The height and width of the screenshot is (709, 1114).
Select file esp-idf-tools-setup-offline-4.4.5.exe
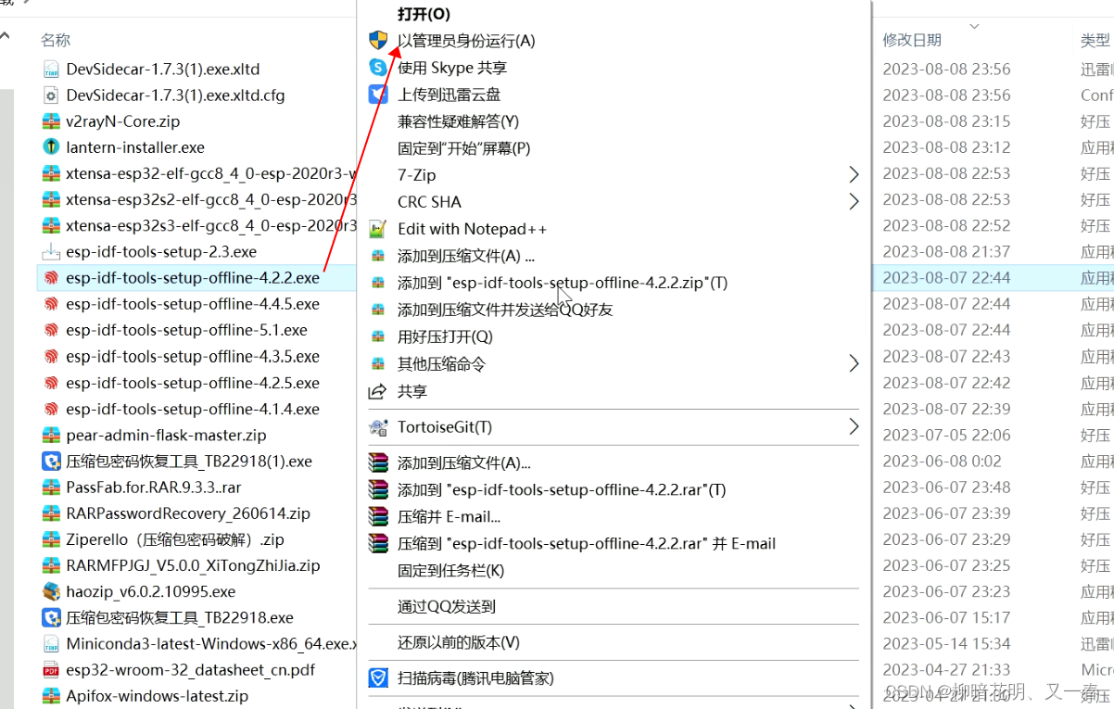(193, 304)
